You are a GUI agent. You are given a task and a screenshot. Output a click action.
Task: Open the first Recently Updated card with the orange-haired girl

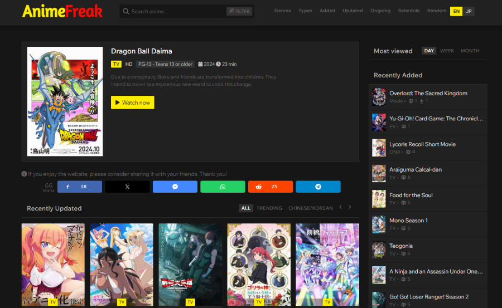tap(53, 265)
